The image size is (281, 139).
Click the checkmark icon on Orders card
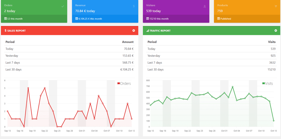coord(63,6)
